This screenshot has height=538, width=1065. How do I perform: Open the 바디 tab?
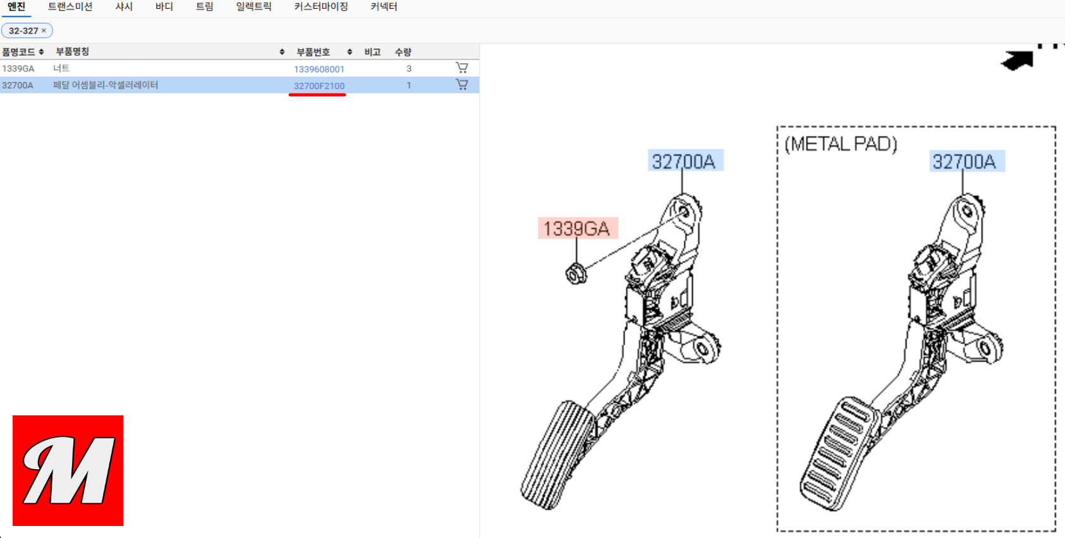tap(164, 7)
